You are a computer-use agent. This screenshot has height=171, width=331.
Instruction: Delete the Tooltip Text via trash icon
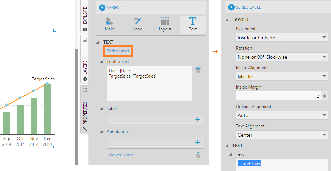click(x=198, y=70)
